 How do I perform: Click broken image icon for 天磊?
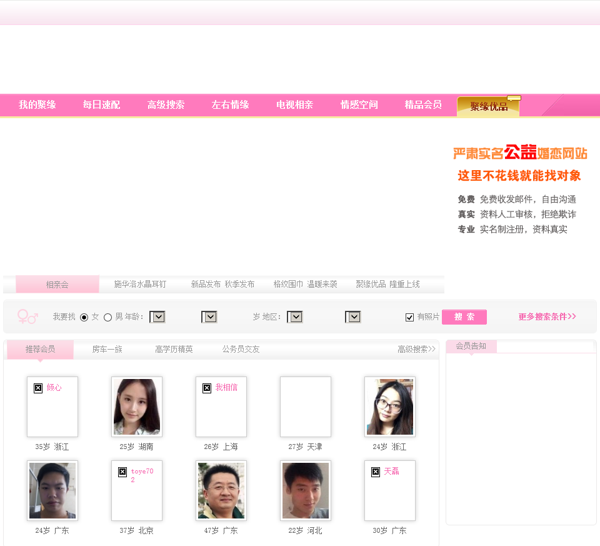click(x=376, y=472)
